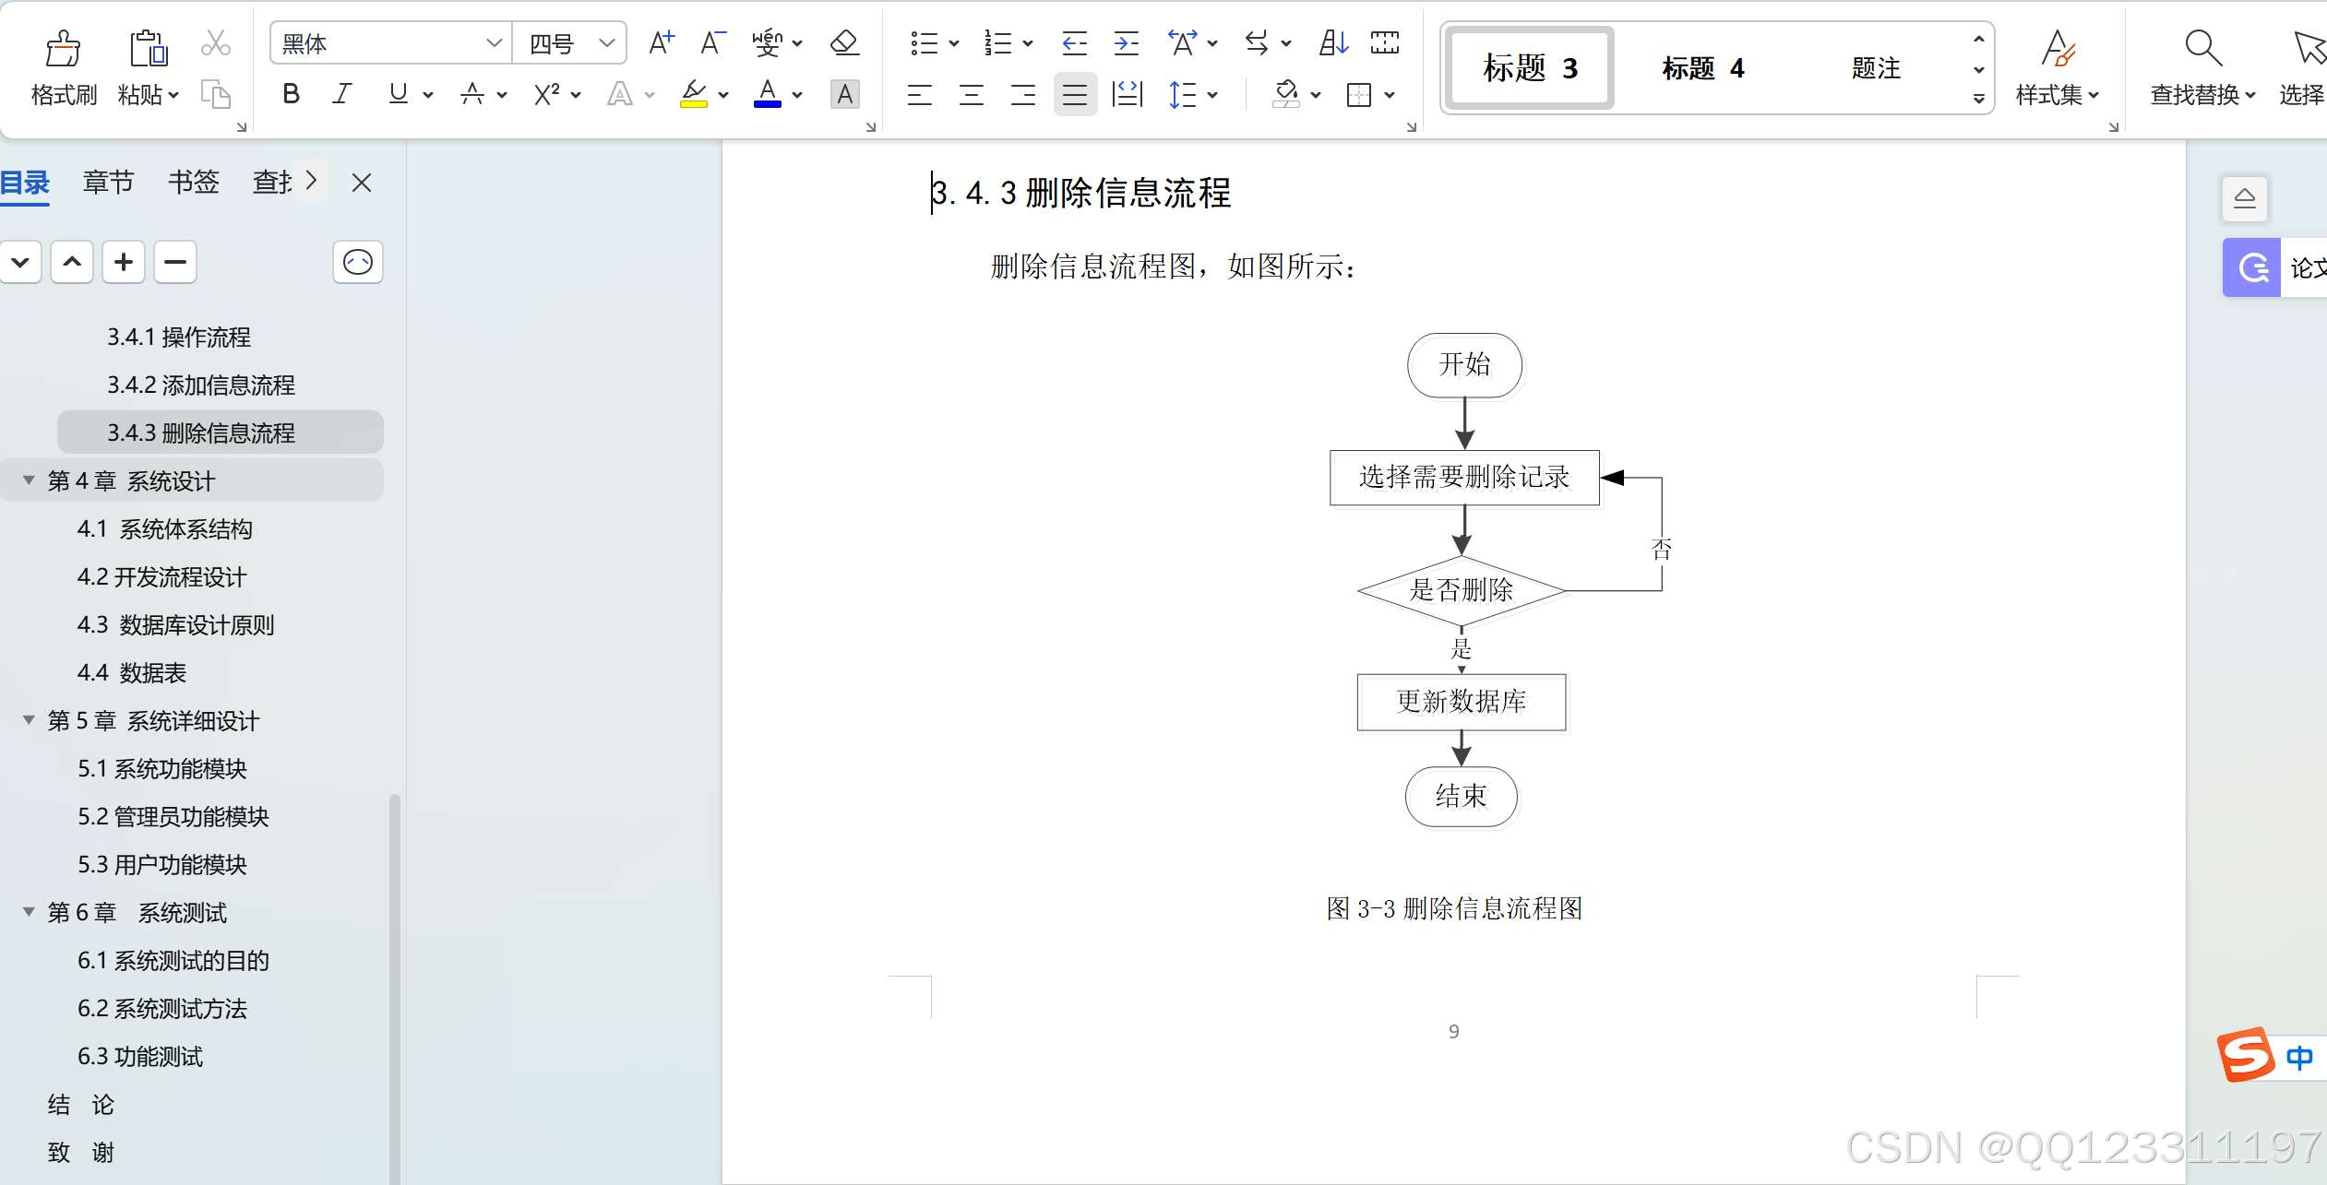
Task: Go to 4.3 数据库设计原则 heading
Action: click(176, 624)
